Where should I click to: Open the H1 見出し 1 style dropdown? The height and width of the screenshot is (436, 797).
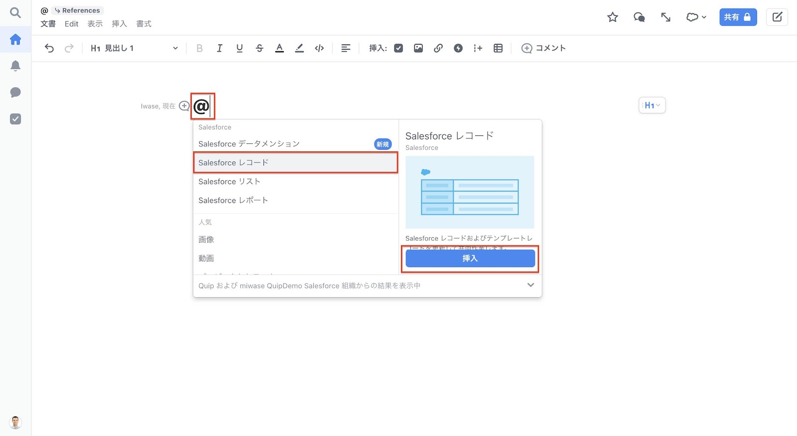(134, 48)
